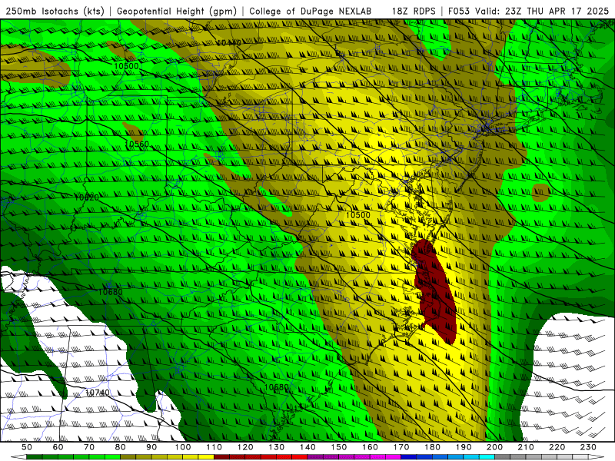Select the 10560 height contour label

click(x=137, y=144)
